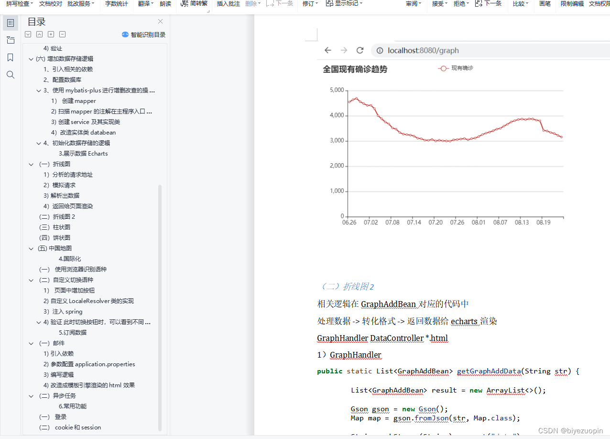610x439 pixels.
Task: Go to 2) 参数配置 application.properties
Action: tap(89, 364)
